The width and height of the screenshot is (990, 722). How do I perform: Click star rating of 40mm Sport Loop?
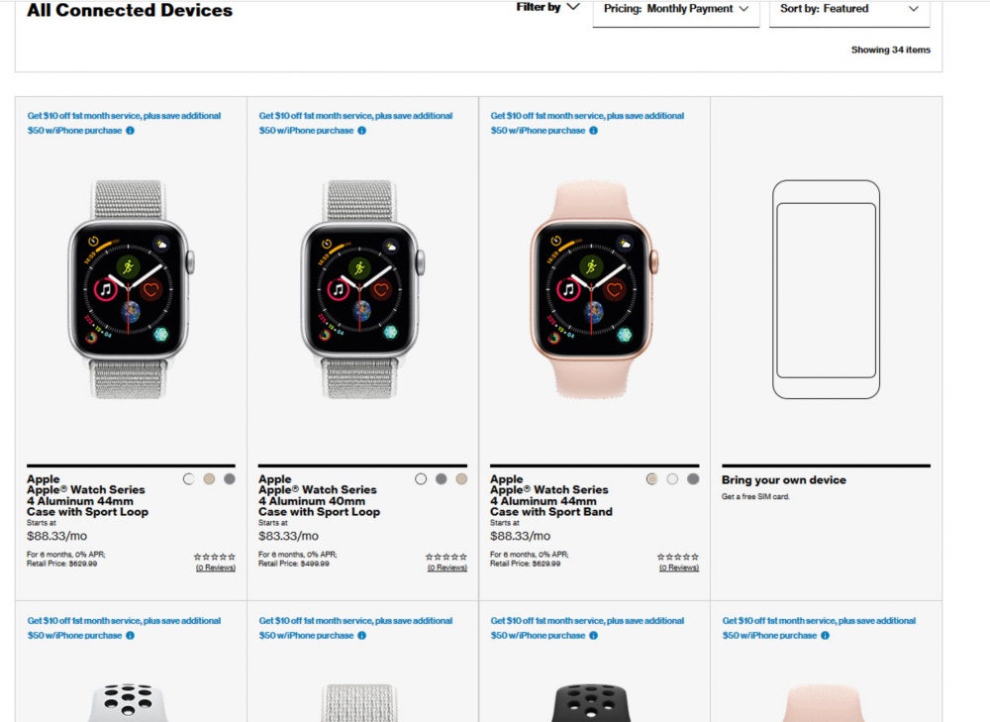point(446,557)
